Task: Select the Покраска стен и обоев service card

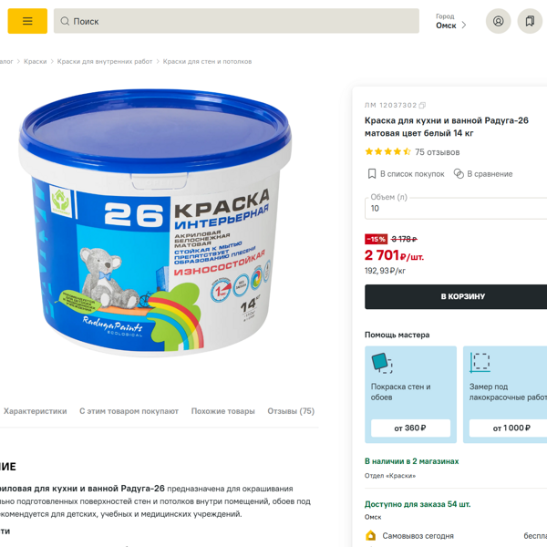Action: click(410, 394)
